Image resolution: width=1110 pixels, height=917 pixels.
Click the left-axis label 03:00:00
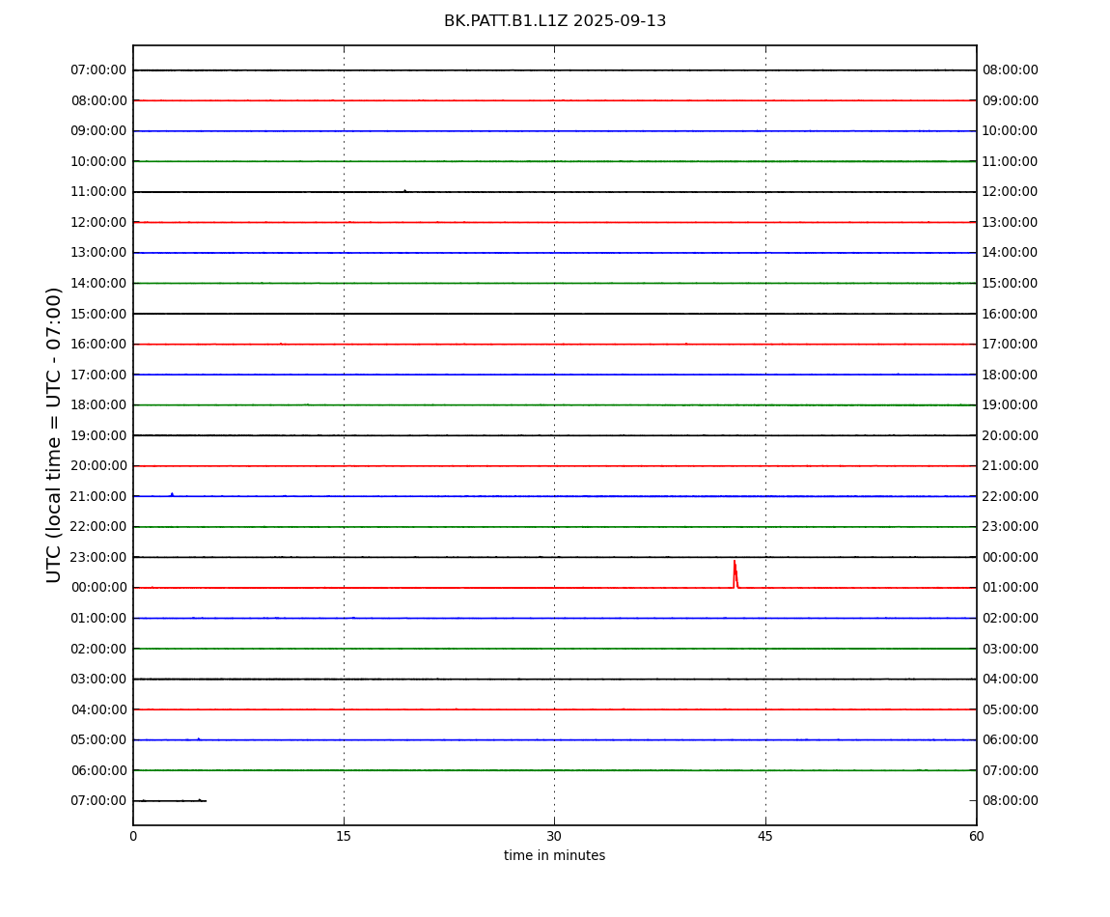tap(98, 680)
